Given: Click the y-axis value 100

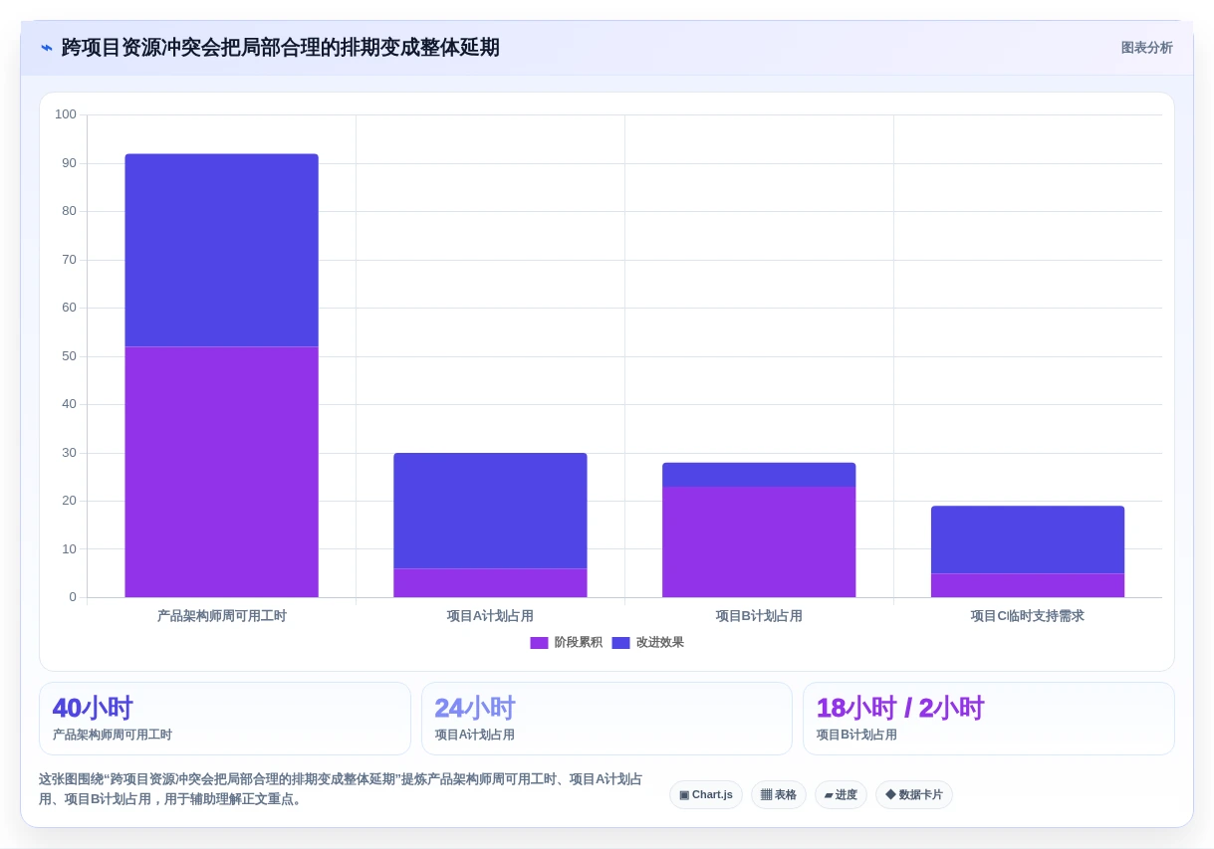Looking at the screenshot, I should pos(66,114).
